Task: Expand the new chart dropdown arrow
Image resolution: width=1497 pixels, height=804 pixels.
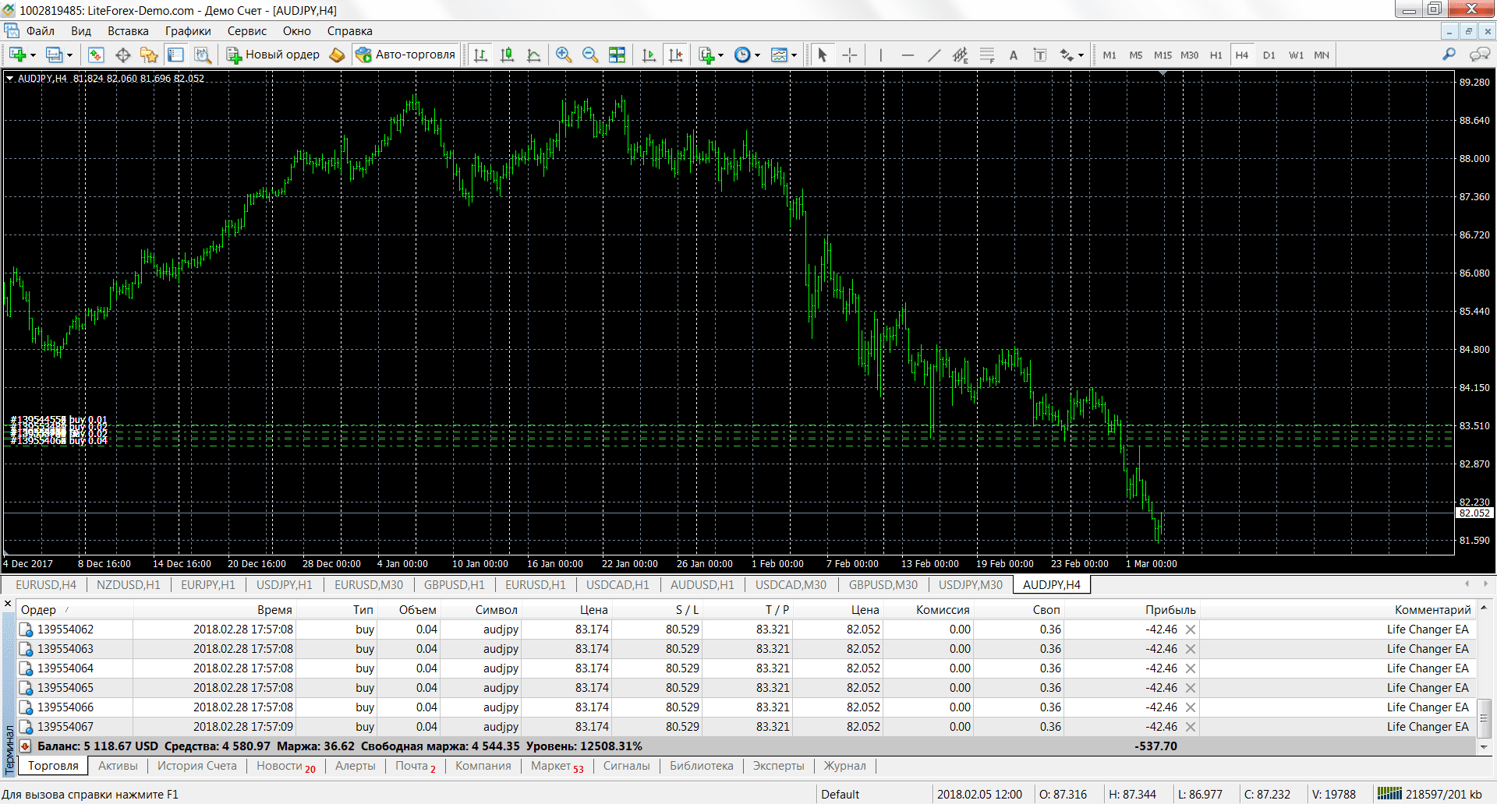Action: (33, 55)
